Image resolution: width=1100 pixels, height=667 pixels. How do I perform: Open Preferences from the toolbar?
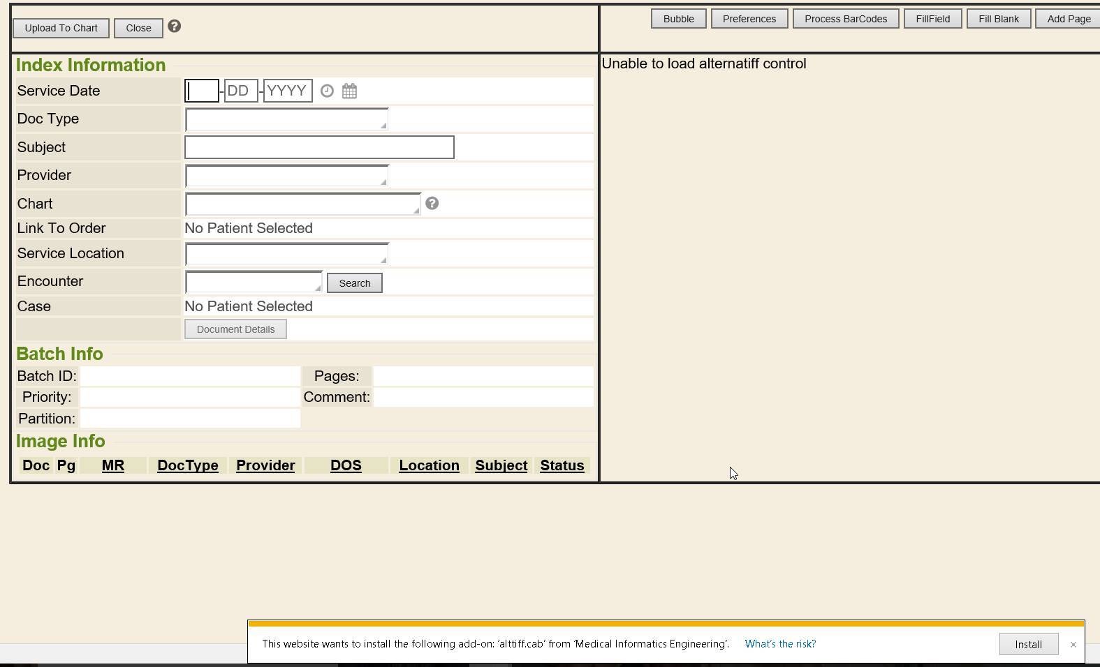(749, 19)
